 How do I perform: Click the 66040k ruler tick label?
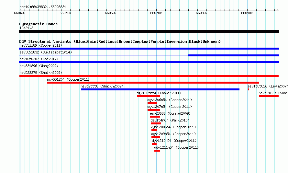[x=20, y=13]
